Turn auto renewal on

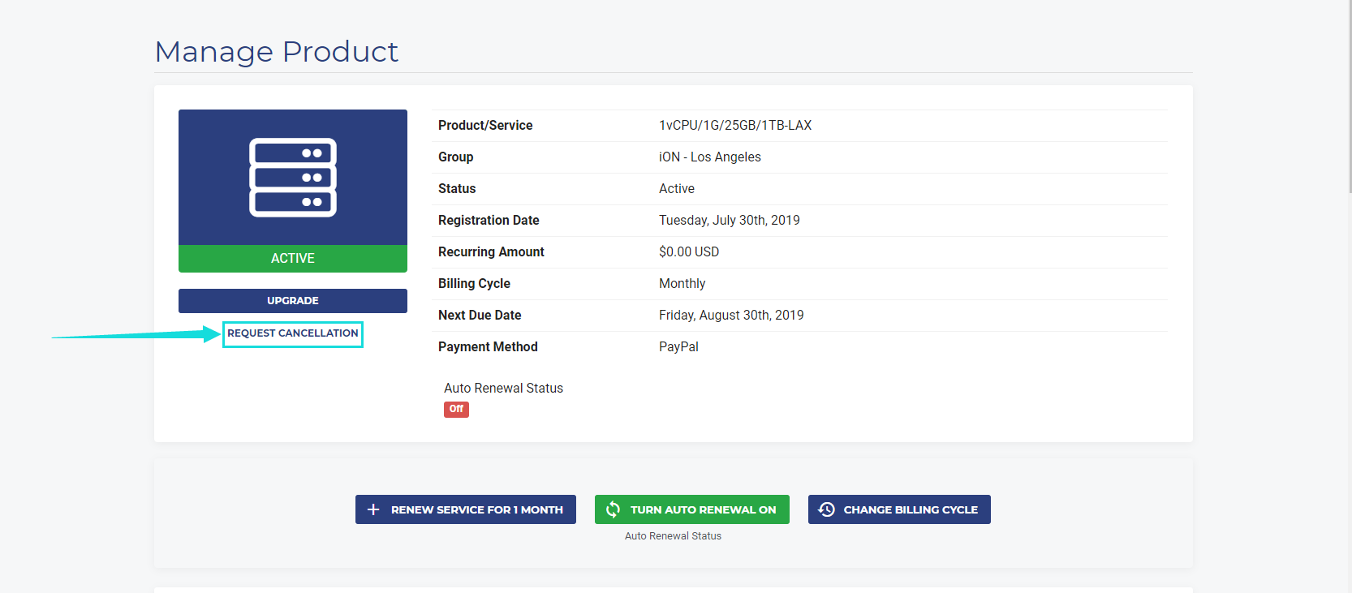point(692,509)
